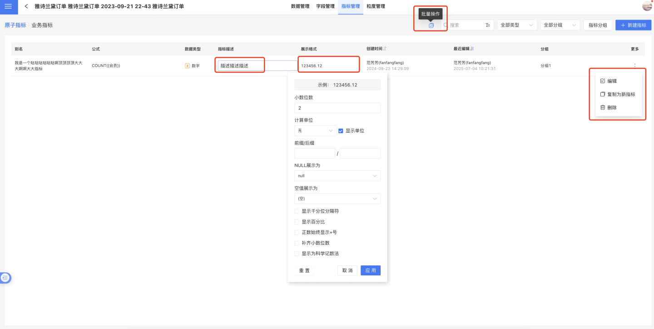This screenshot has height=329, width=654.
Task: Toggle the case-sensitive Tt search icon
Action: 488,25
